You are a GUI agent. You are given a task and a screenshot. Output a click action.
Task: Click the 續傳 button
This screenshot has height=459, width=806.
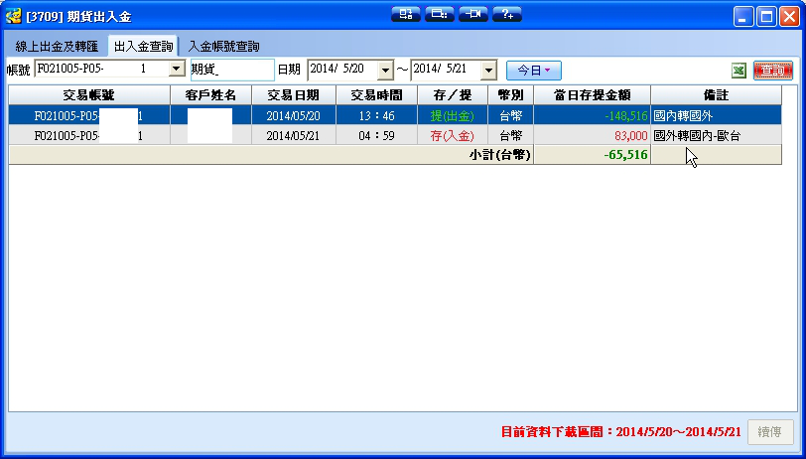pyautogui.click(x=770, y=432)
